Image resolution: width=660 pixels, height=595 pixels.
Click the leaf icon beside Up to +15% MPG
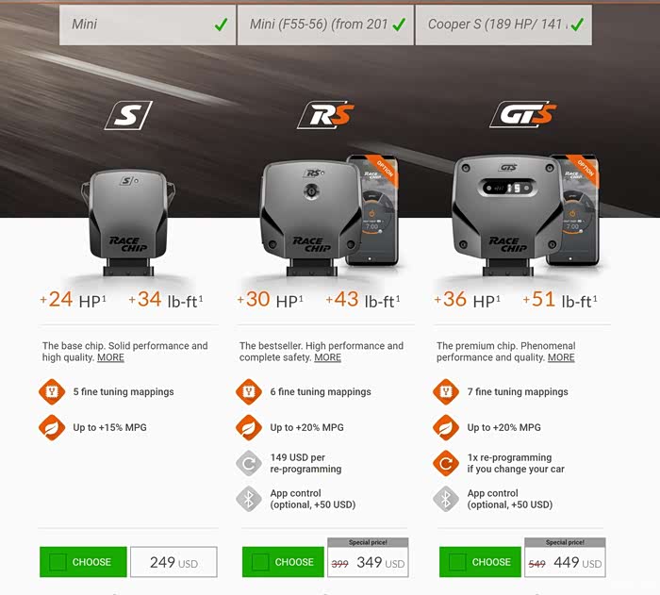click(x=52, y=427)
